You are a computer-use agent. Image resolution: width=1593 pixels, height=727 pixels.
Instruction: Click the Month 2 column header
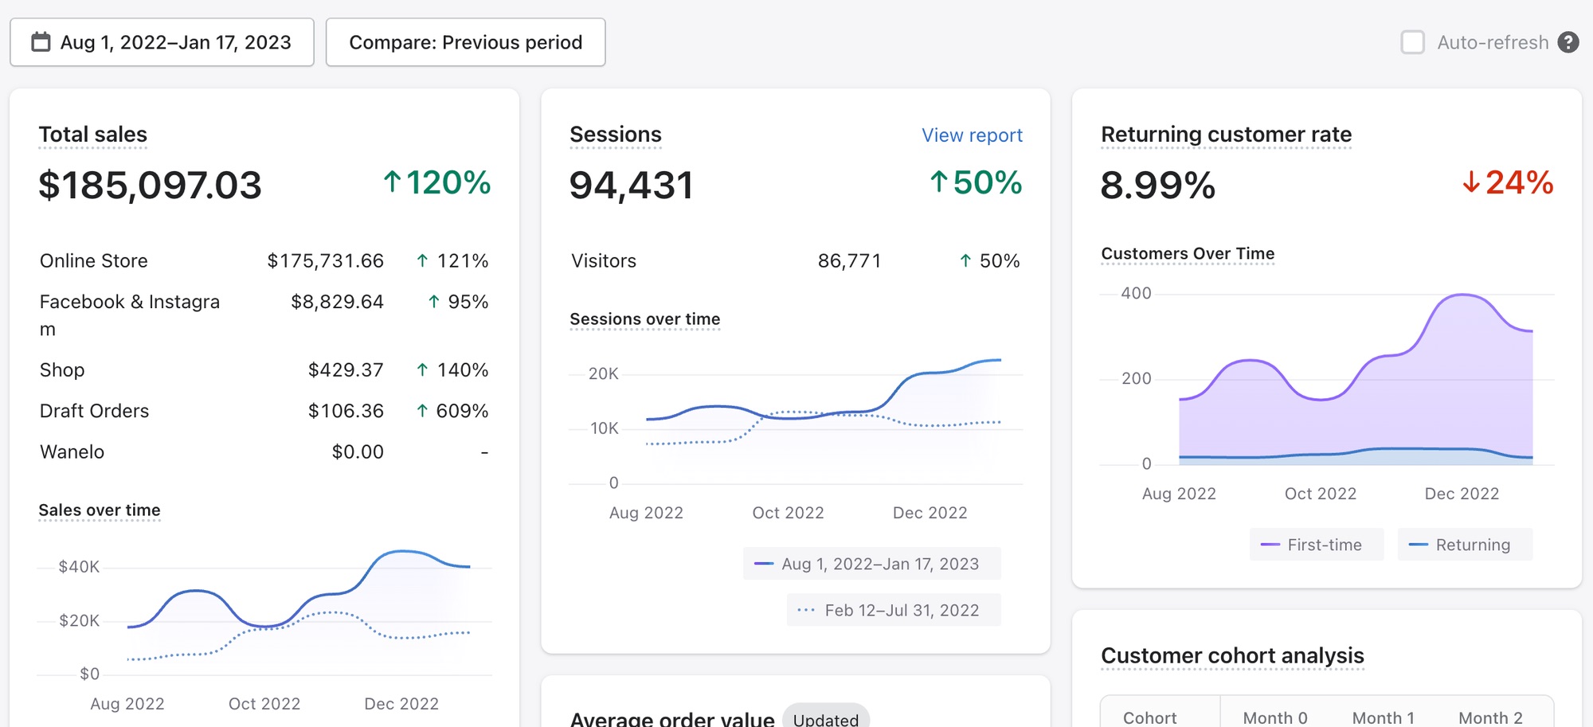point(1490,717)
